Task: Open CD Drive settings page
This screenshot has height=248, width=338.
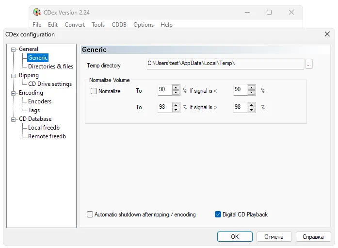Action: tap(50, 84)
